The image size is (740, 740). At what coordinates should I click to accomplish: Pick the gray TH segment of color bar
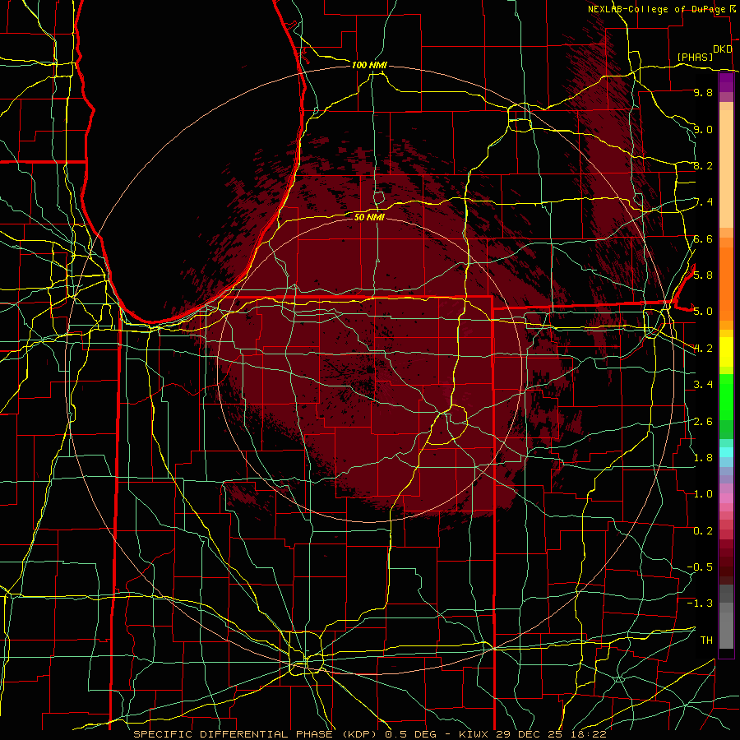point(726,630)
